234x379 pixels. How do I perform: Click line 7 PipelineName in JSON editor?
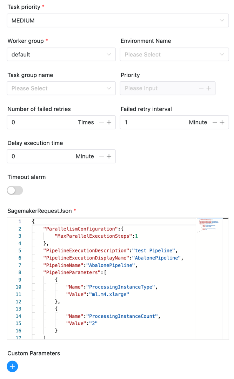[x=89, y=265]
